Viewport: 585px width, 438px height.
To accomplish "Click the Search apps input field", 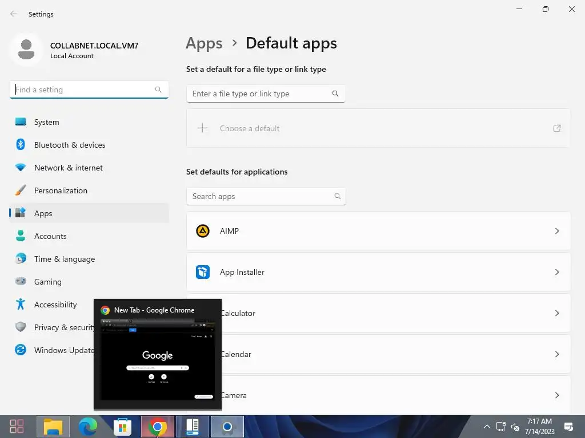I will (x=266, y=196).
